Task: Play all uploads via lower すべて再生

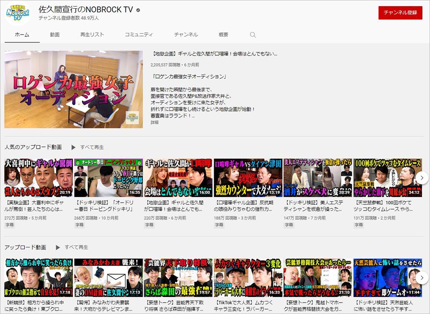Action: click(x=76, y=247)
